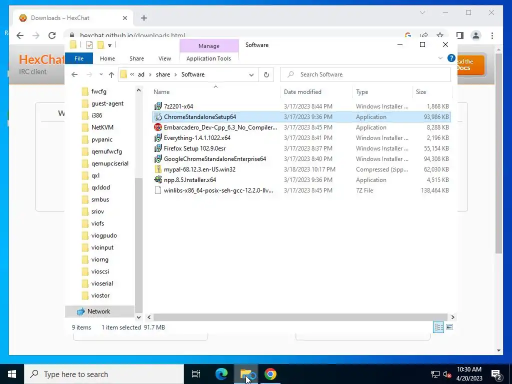Click the muted volume tray icon
The width and height of the screenshot is (512, 384).
pyautogui.click(x=447, y=374)
